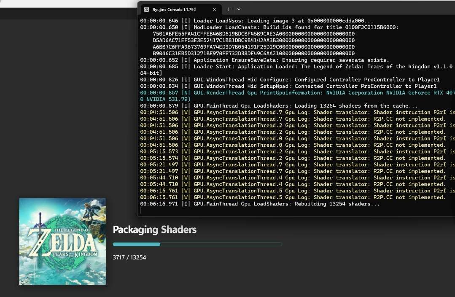This screenshot has height=297, width=455.
Task: Click the ModLoader LoadCheats build ids line
Action: [269, 27]
